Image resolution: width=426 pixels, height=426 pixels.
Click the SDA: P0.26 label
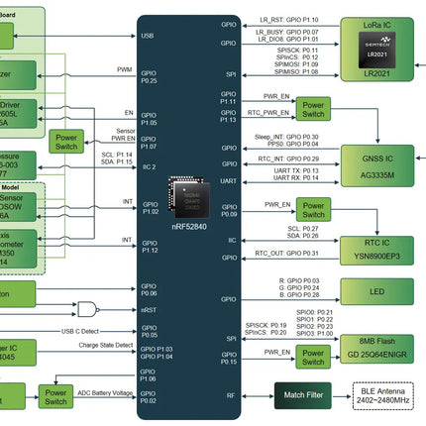click(303, 236)
